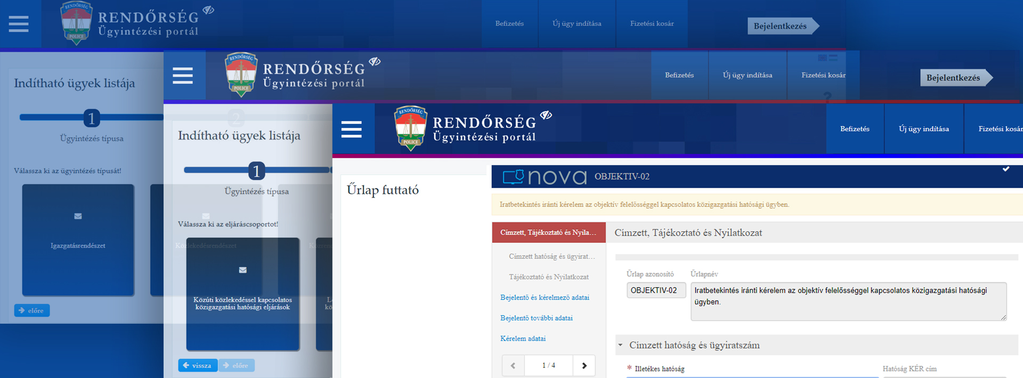Open the Bejelentő és kérelmező adatai link
The width and height of the screenshot is (1023, 378).
point(545,298)
